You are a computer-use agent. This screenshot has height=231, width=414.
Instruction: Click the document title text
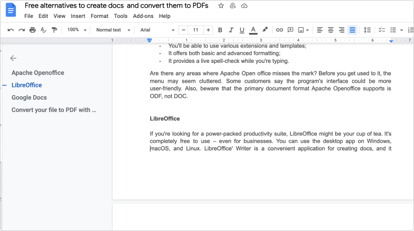click(117, 6)
